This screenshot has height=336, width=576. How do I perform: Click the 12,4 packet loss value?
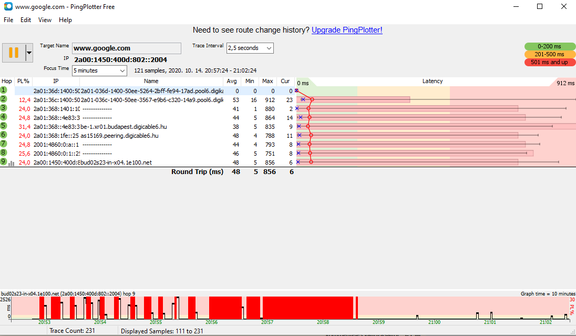25,100
